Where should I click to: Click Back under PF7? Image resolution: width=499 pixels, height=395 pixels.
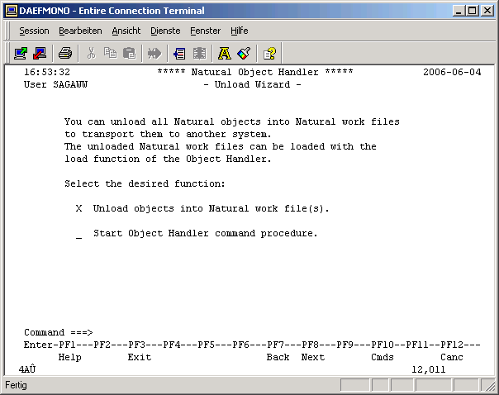(x=278, y=358)
